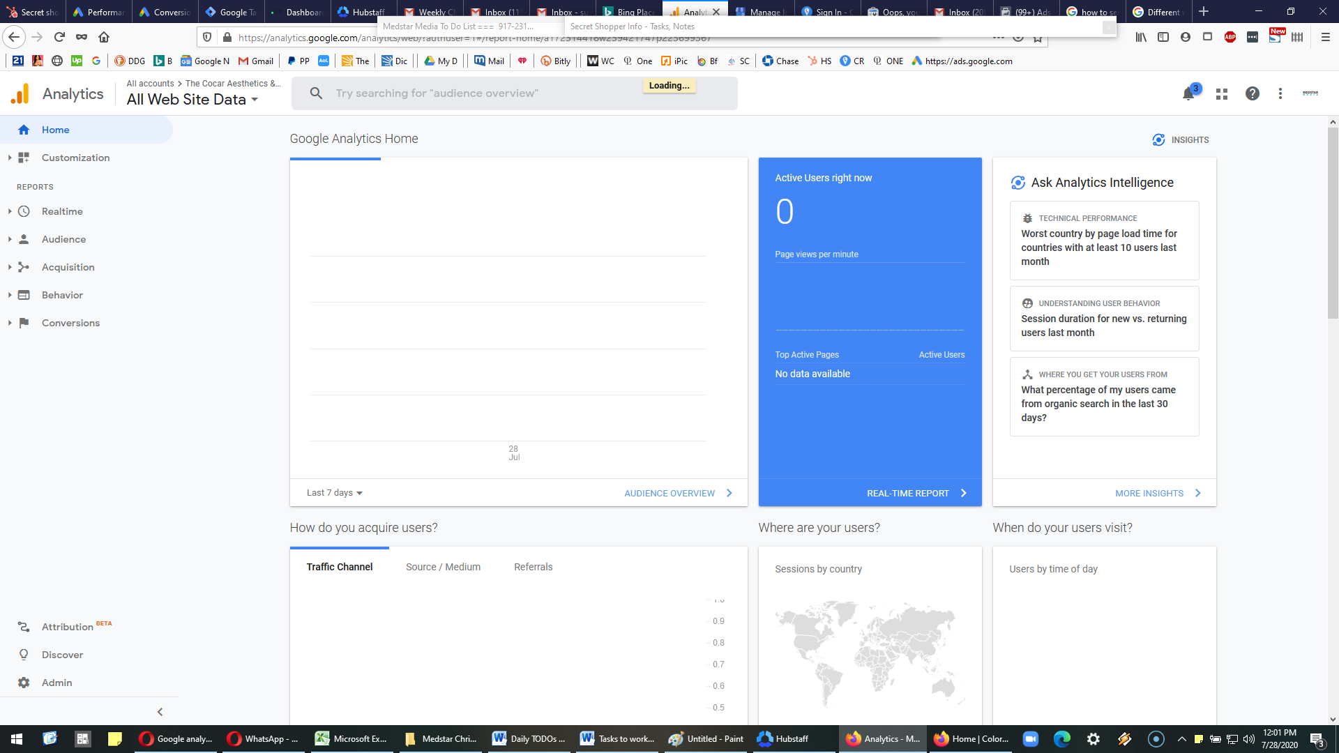Open Hubstaff in the Windows taskbar

click(x=783, y=739)
